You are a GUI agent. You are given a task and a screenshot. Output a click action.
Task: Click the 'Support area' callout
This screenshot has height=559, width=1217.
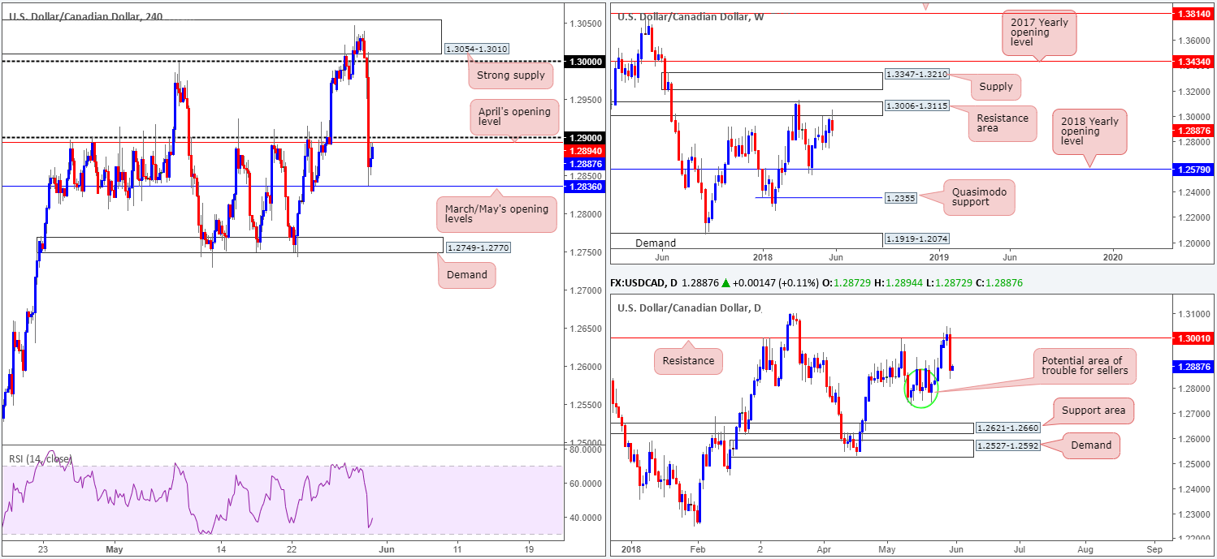click(x=1093, y=411)
